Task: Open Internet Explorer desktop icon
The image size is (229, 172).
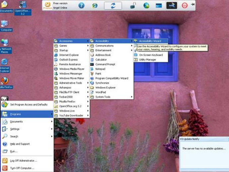Action: tap(5, 65)
